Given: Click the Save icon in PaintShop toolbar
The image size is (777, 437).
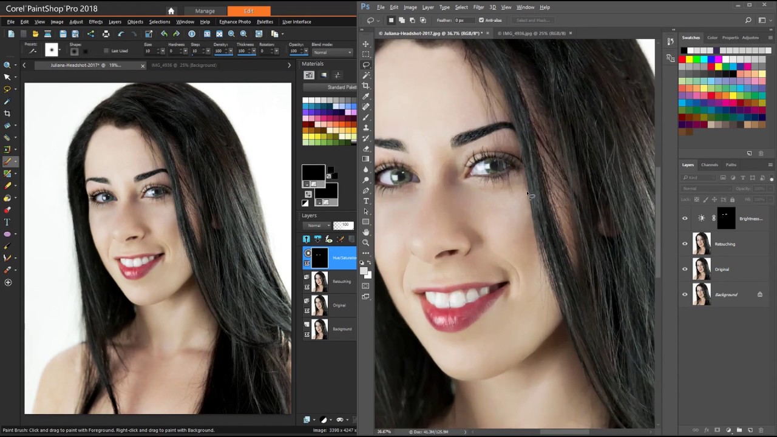Looking at the screenshot, I should pos(63,34).
